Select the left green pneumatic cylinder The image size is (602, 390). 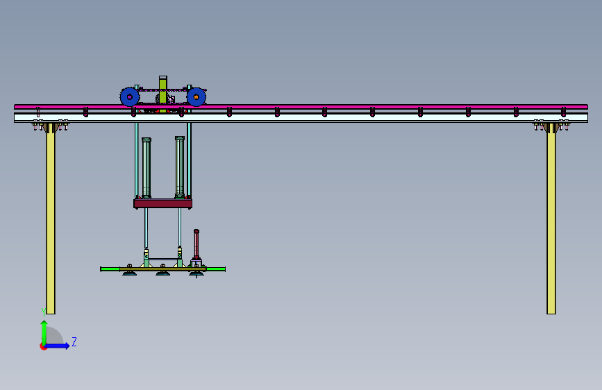[147, 168]
